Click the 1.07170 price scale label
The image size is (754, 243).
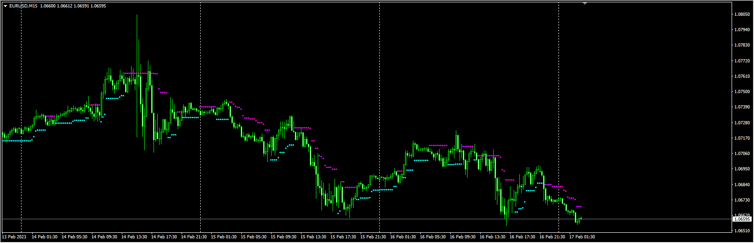742,138
